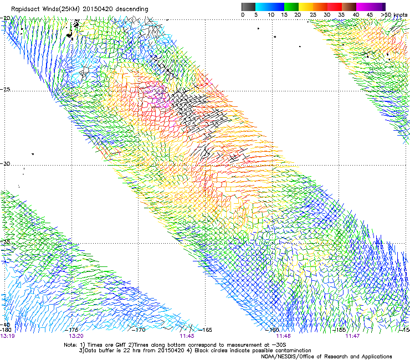
Task: Click the purple '13:20' time label
Action: [76, 336]
